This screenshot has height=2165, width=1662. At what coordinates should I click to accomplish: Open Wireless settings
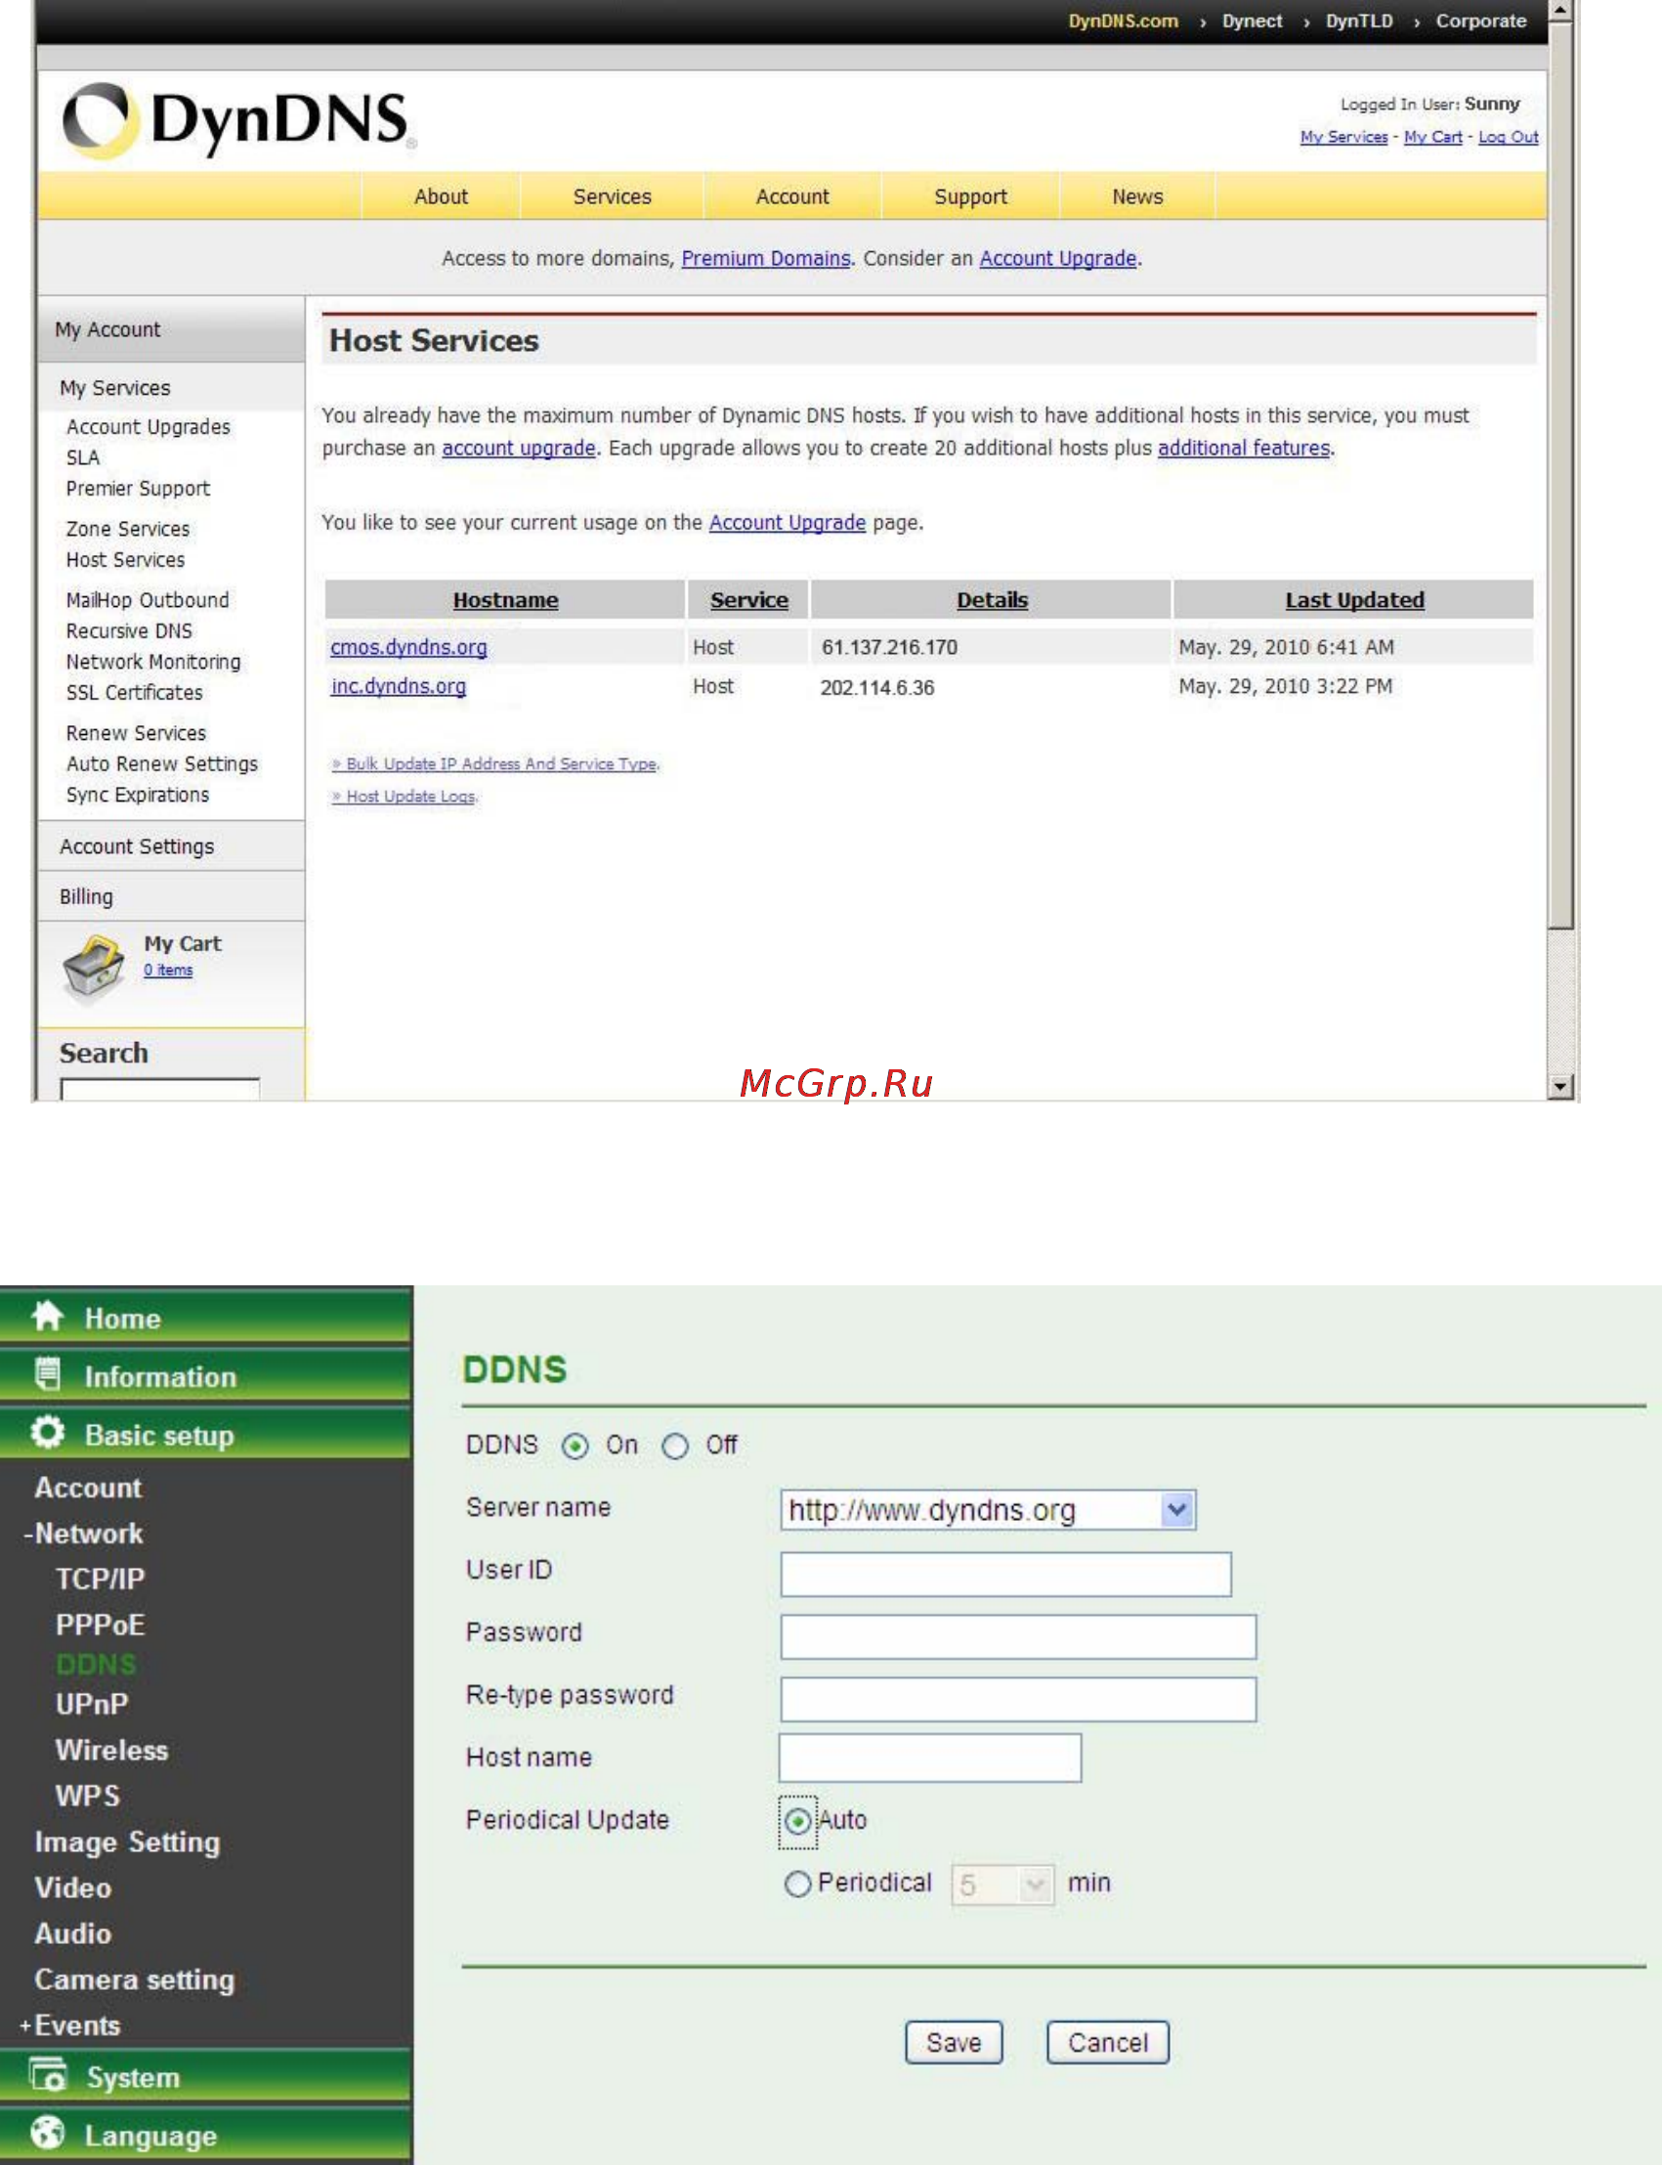tap(111, 1751)
